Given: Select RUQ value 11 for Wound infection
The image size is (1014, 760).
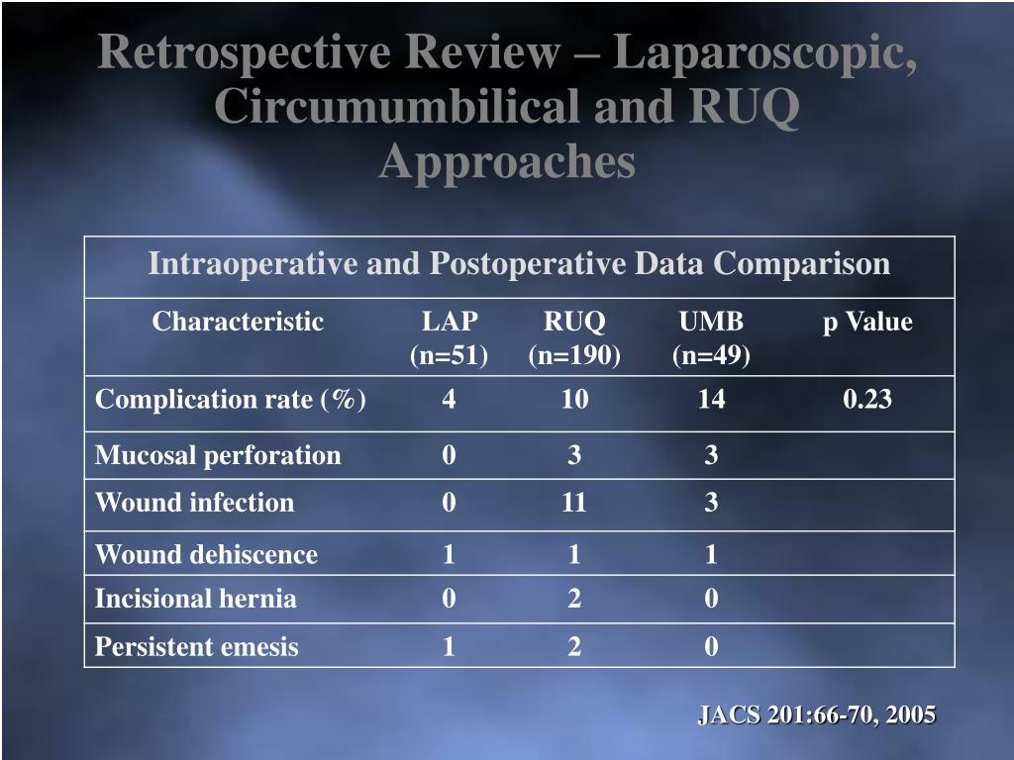Looking at the screenshot, I should tap(574, 502).
